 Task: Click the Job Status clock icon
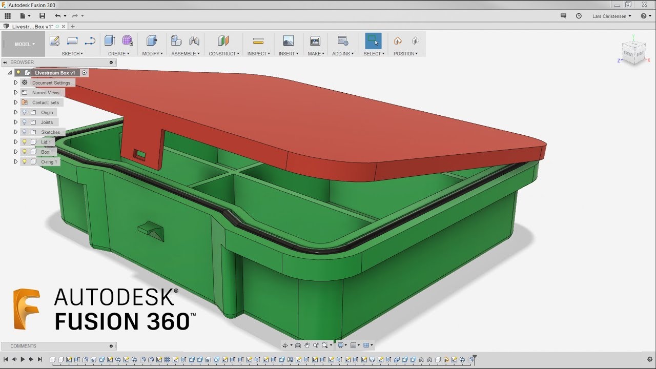579,16
